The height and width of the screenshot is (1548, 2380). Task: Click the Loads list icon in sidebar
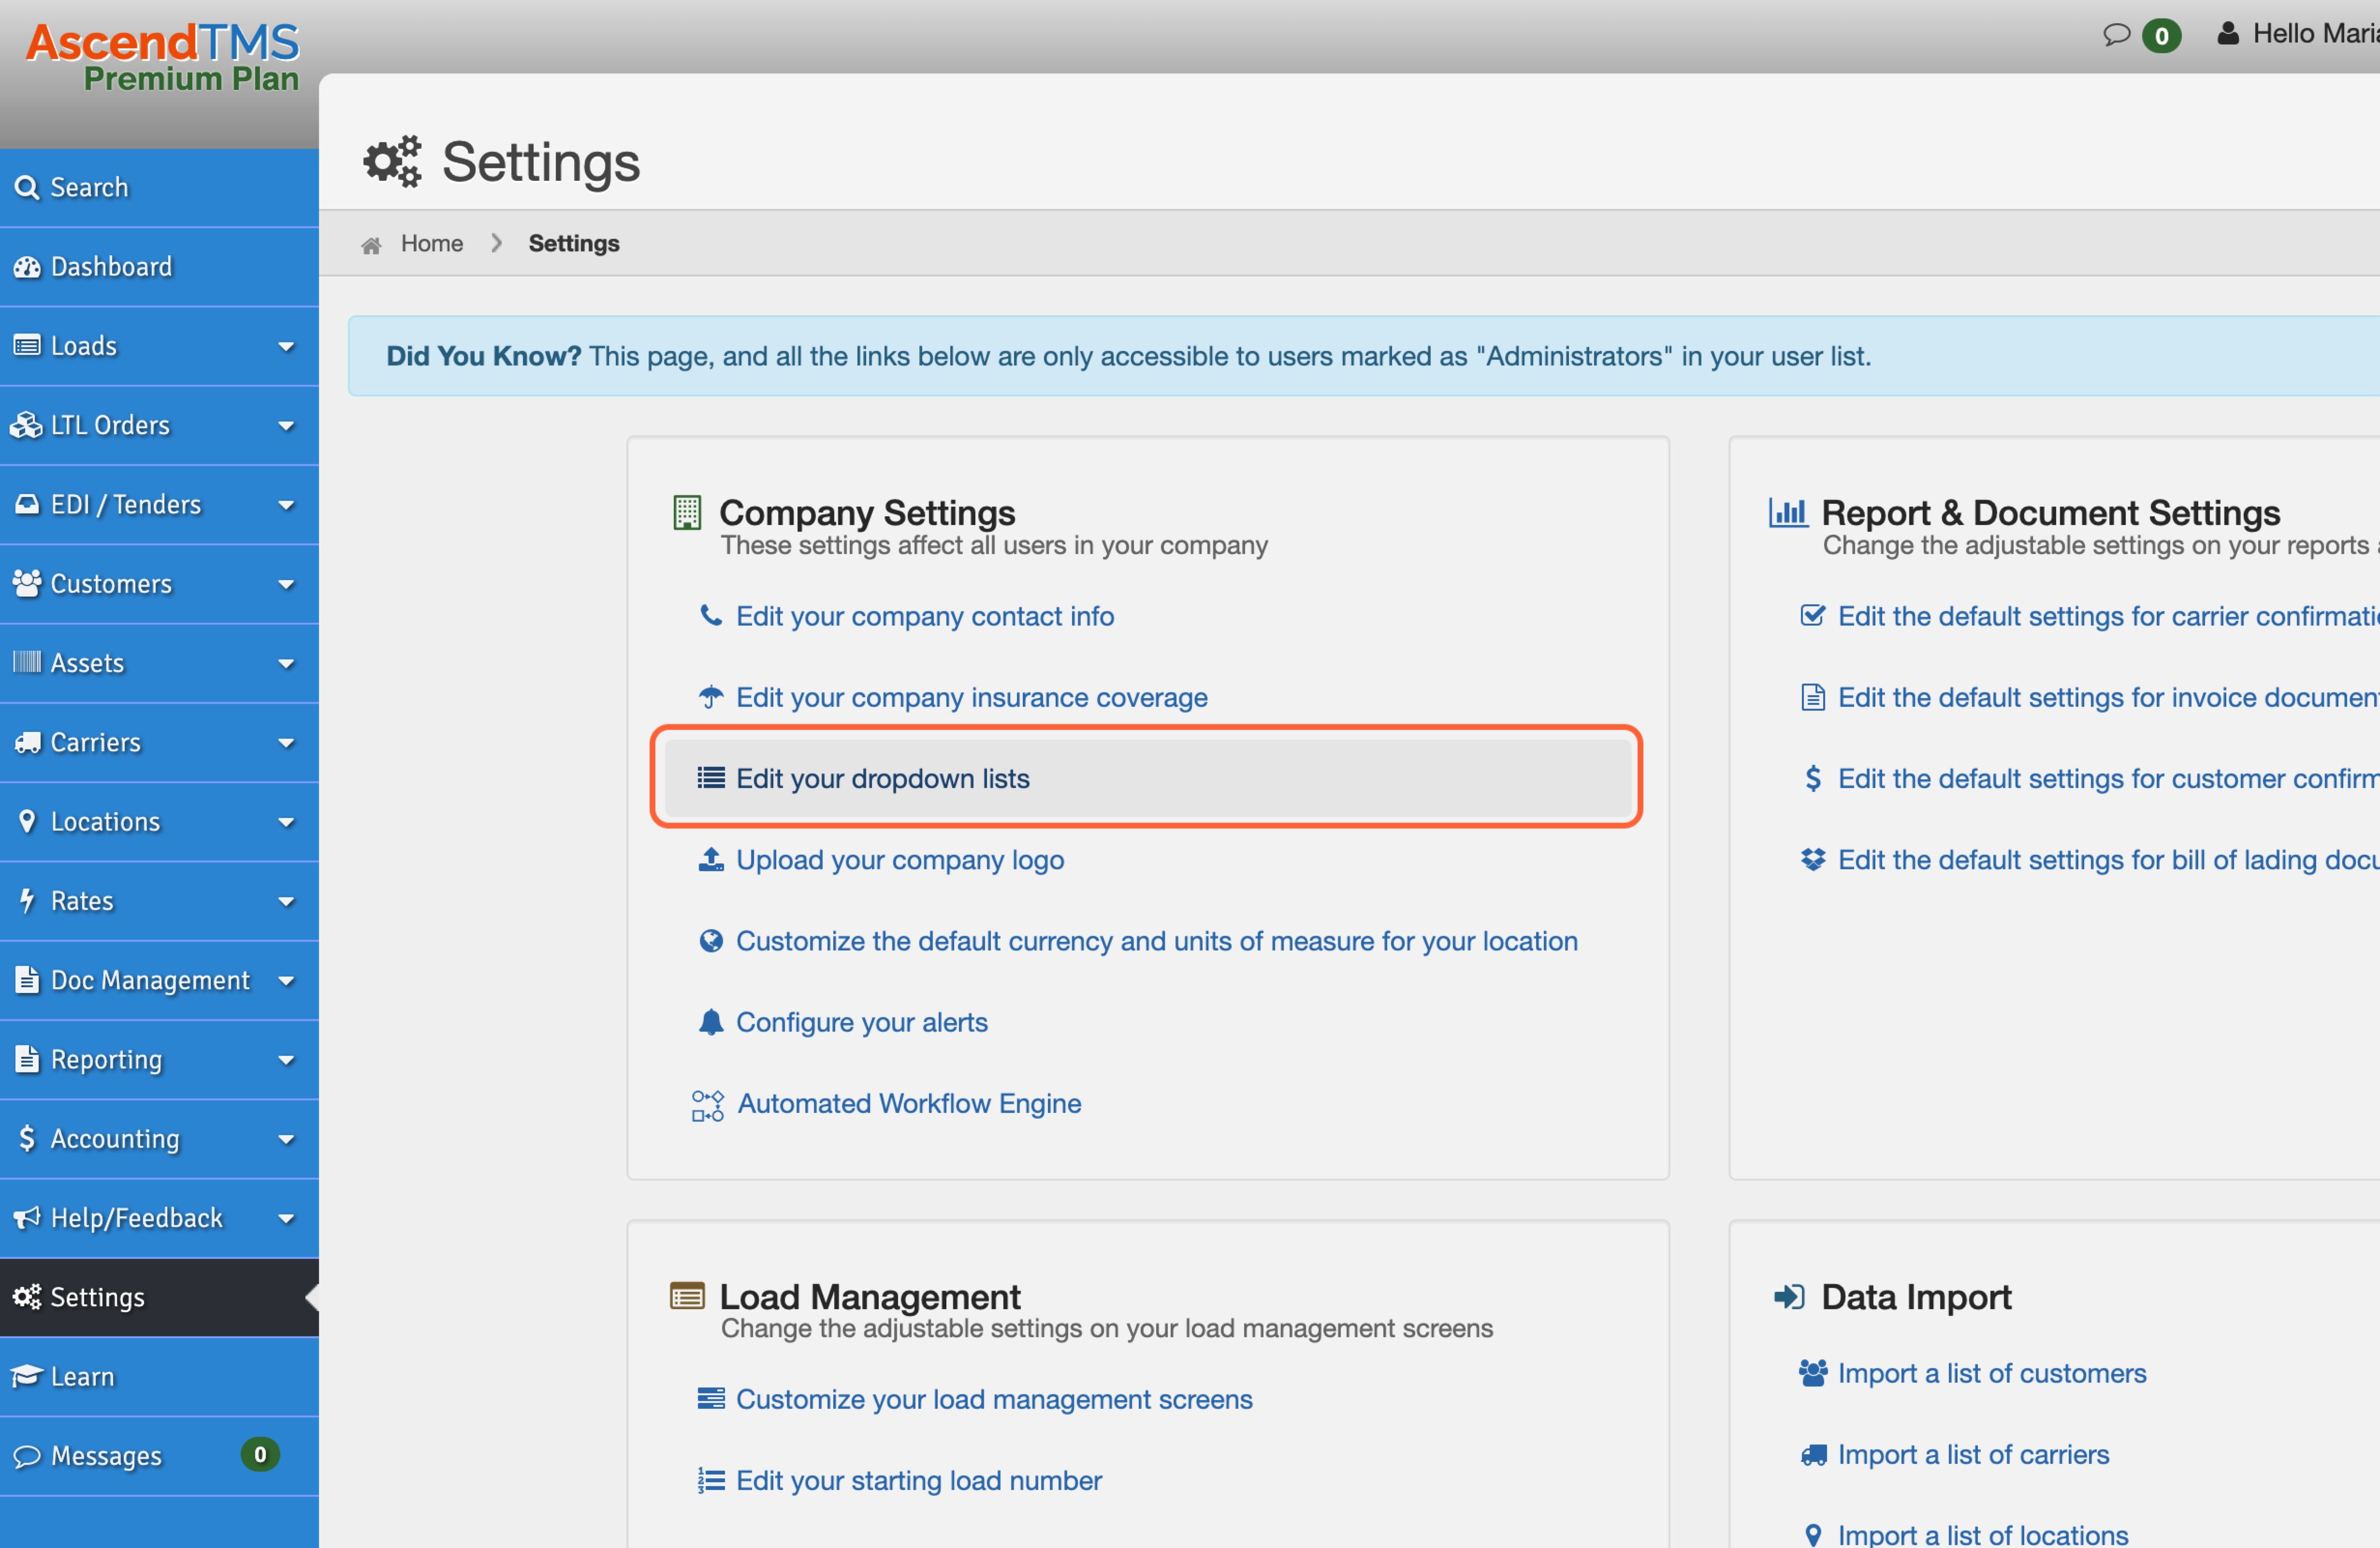[x=27, y=345]
